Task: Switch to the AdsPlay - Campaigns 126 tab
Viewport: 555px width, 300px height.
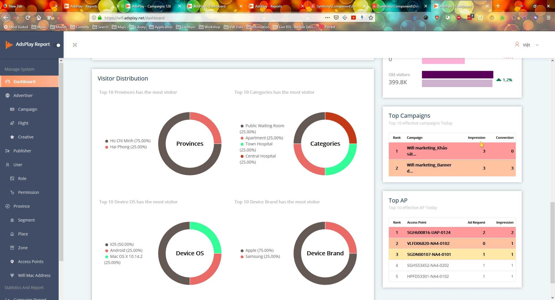Action: click(x=151, y=6)
